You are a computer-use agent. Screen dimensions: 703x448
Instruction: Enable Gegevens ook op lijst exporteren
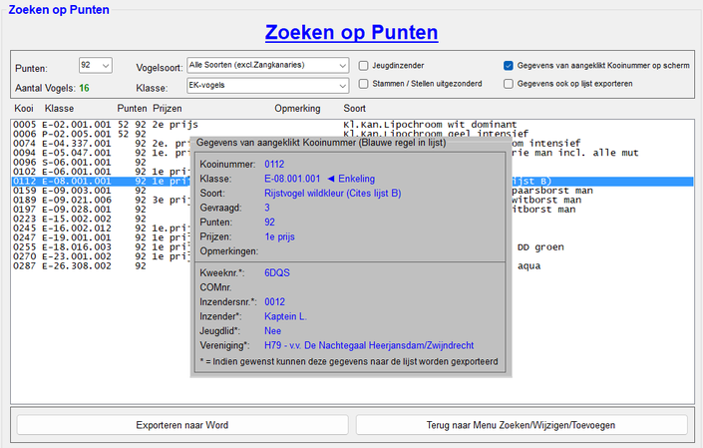click(x=509, y=85)
